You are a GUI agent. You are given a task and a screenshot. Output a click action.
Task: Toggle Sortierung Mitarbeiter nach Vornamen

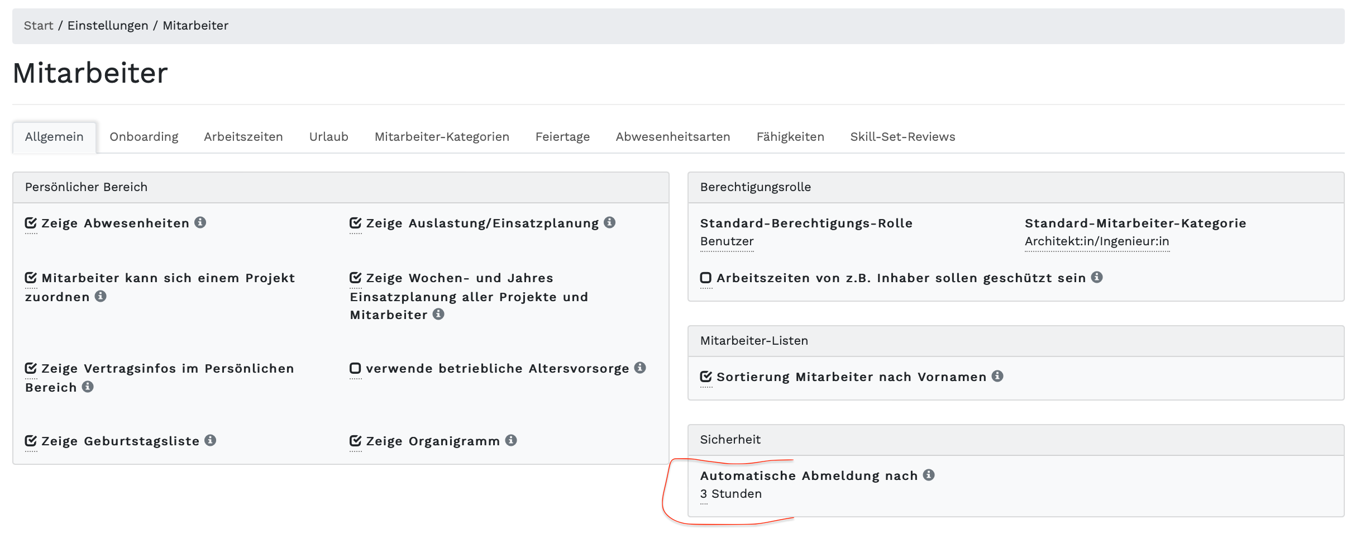click(x=706, y=377)
